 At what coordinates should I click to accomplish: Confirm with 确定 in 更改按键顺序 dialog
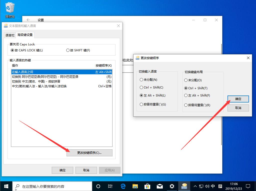(238, 99)
